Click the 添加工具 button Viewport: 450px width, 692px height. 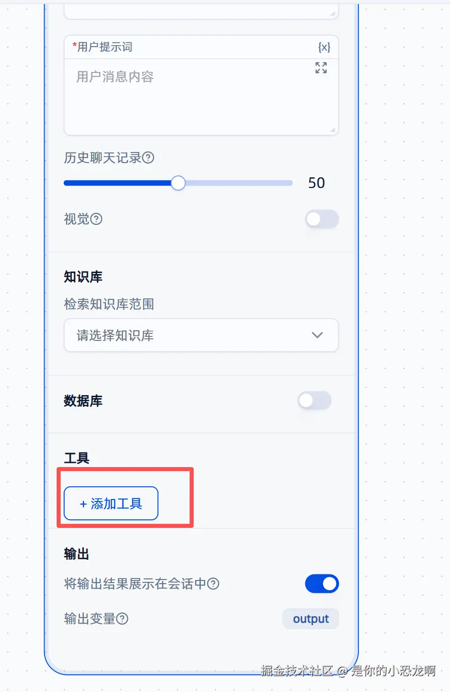pyautogui.click(x=111, y=504)
